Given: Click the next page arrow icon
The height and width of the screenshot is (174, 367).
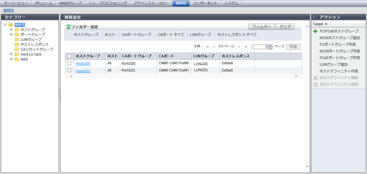Looking at the screenshot, I should pyautogui.click(x=239, y=47).
